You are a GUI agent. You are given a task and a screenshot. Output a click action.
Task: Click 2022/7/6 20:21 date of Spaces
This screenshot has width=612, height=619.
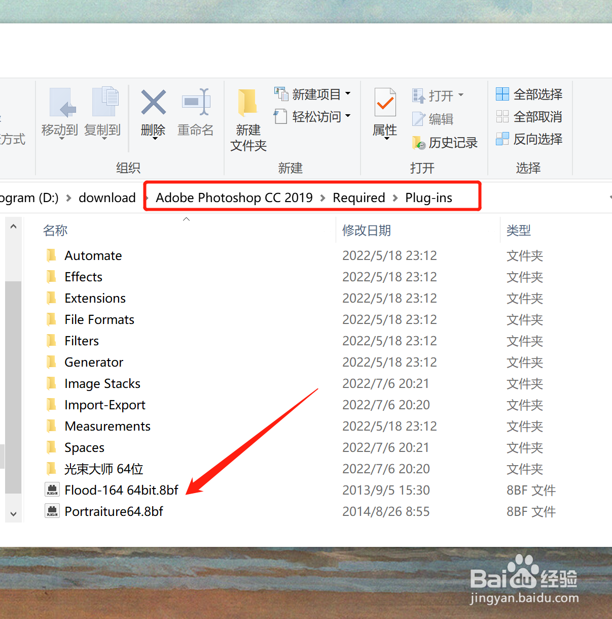[x=386, y=447]
